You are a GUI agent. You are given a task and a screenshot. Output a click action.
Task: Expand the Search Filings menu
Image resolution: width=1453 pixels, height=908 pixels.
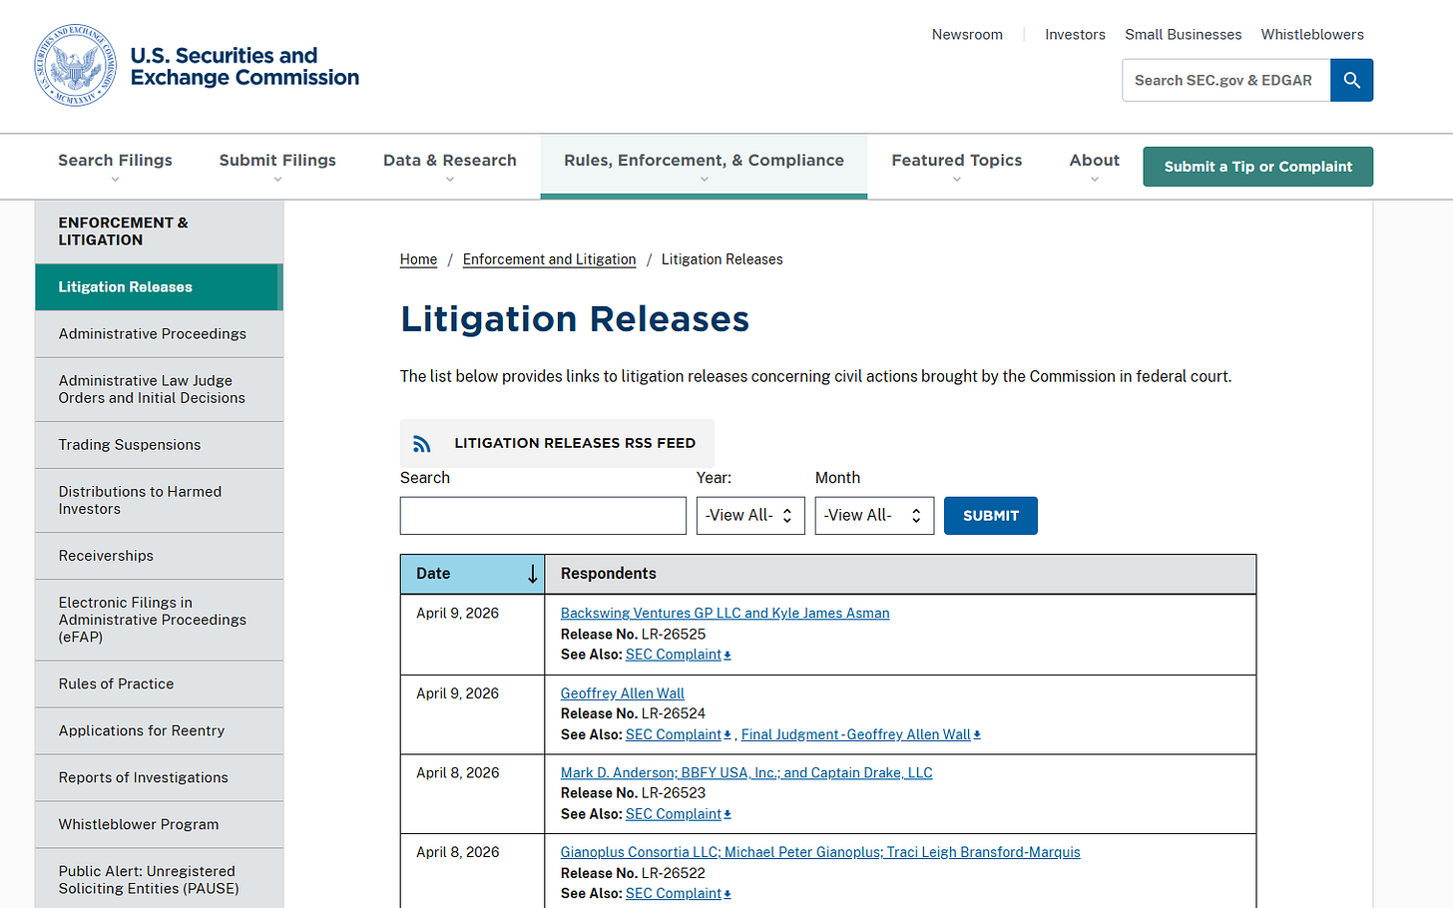[x=115, y=167]
